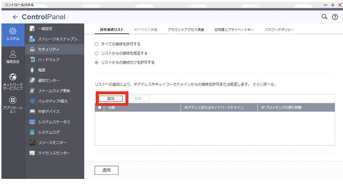Click the 外部デバイス icon
Viewport: 343px width, 185px height.
(x=32, y=111)
